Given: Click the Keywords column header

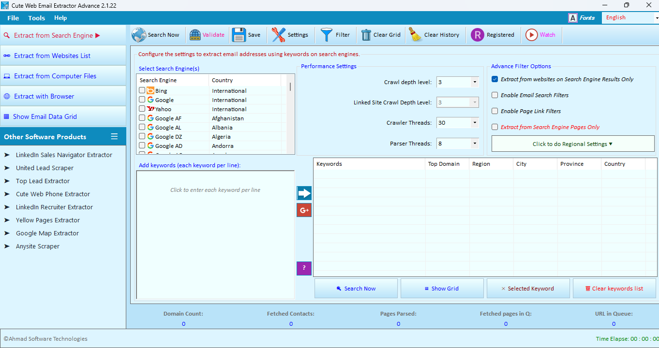Looking at the screenshot, I should coord(369,164).
